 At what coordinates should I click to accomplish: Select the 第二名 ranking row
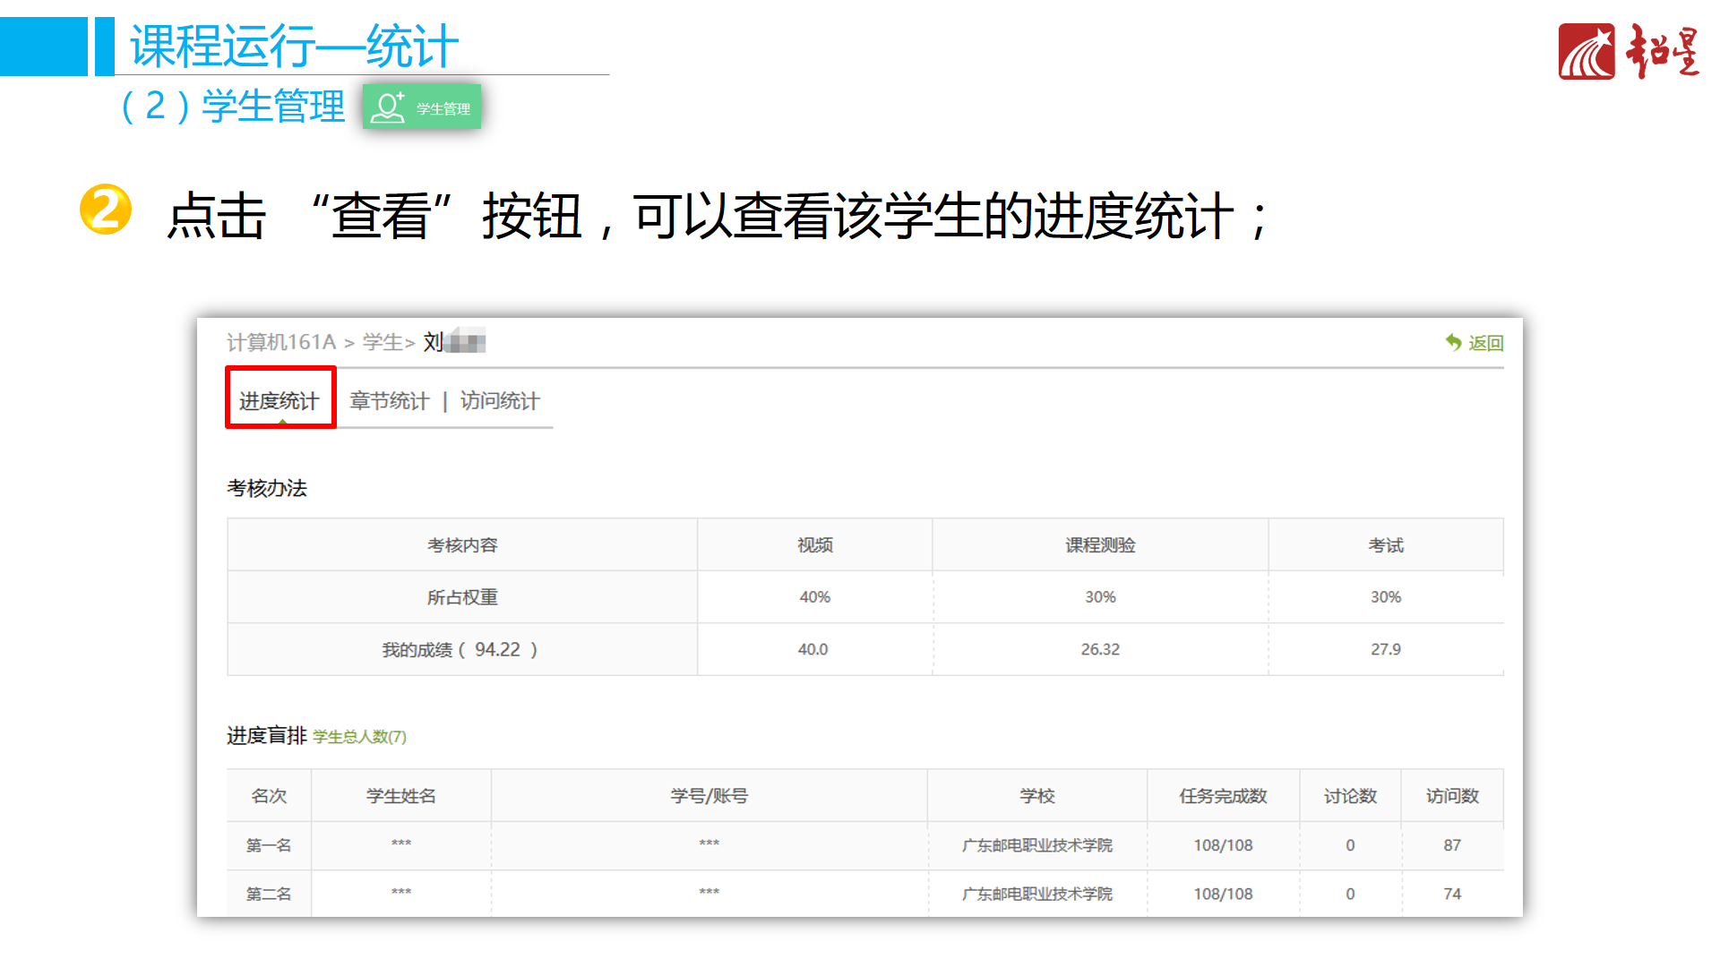point(269,893)
